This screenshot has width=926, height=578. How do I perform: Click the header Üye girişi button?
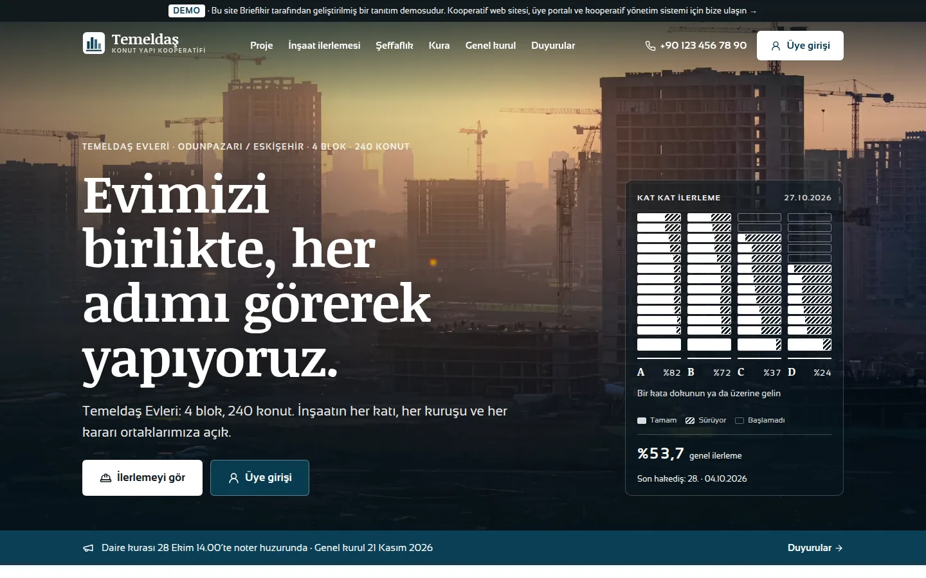800,46
